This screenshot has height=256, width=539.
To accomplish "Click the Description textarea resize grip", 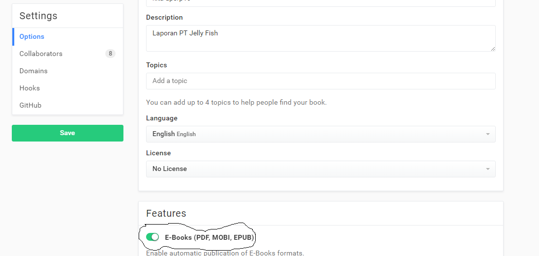I will (493, 49).
